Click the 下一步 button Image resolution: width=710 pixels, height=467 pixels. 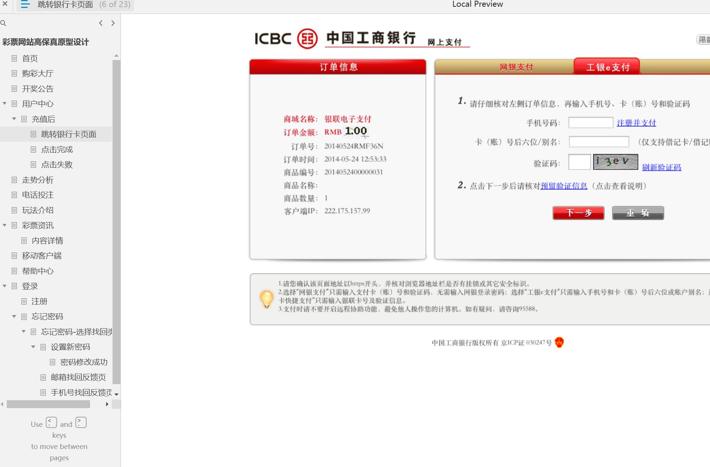[x=578, y=213]
